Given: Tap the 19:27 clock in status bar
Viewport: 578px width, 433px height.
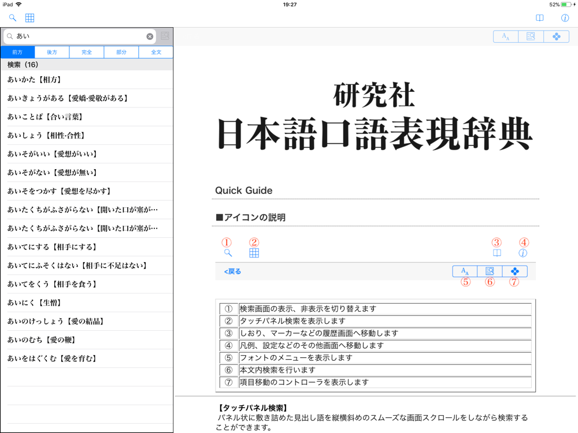Looking at the screenshot, I should 290,5.
